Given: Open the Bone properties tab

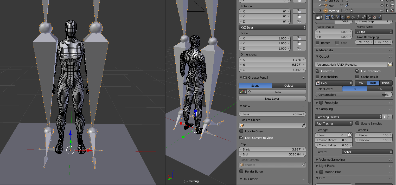Looking at the screenshot, I should point(364,17).
